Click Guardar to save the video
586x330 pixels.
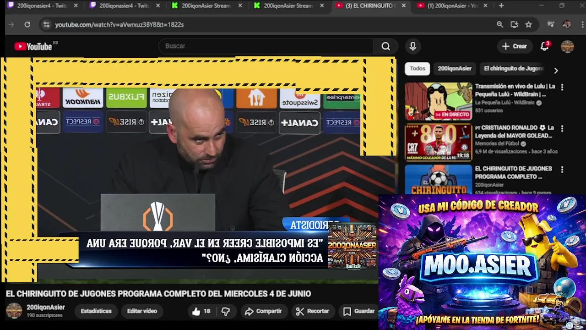(359, 311)
